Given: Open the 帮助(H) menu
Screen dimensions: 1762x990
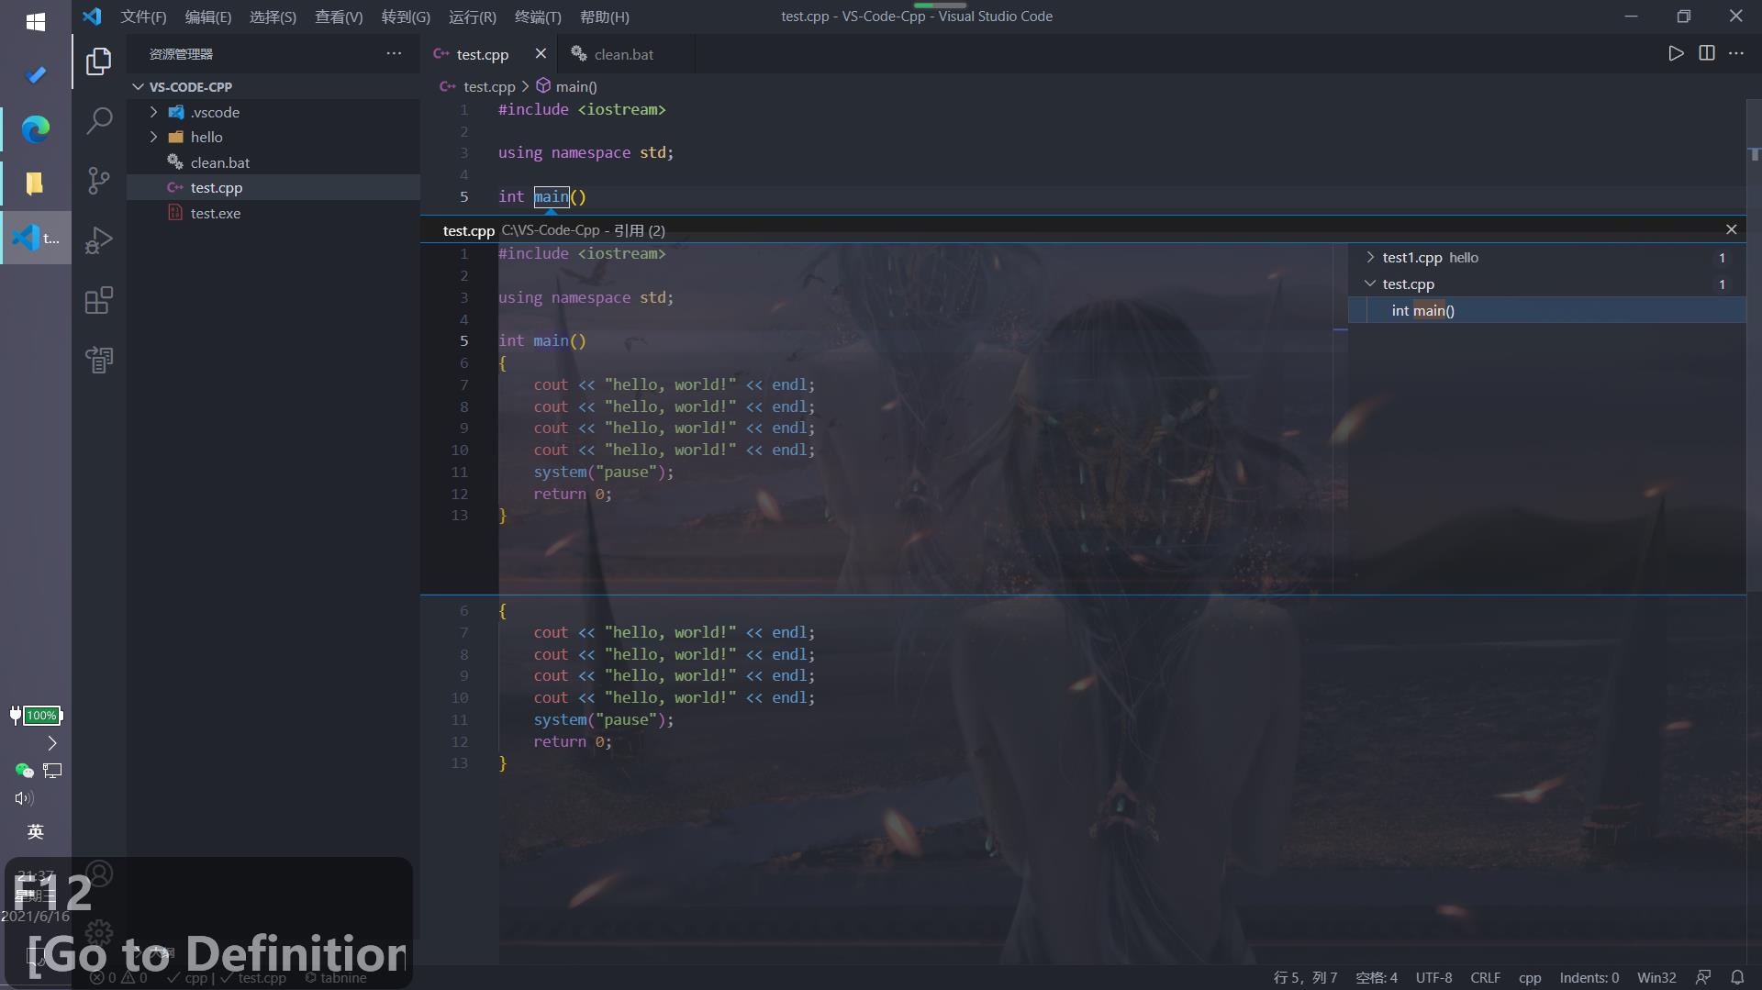Looking at the screenshot, I should coord(605,17).
